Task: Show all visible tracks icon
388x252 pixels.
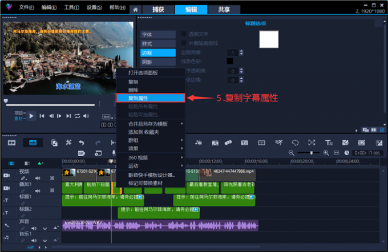Action: pyautogui.click(x=11, y=163)
